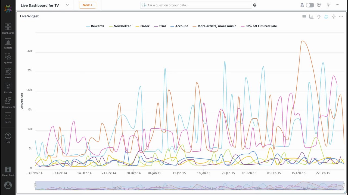The image size is (348, 195).
Task: Open the Alerts section
Action: (x=8, y=73)
